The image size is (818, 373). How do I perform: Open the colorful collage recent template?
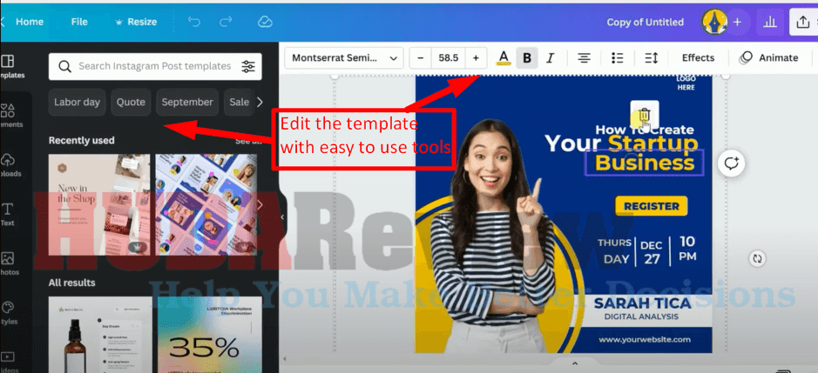point(206,204)
